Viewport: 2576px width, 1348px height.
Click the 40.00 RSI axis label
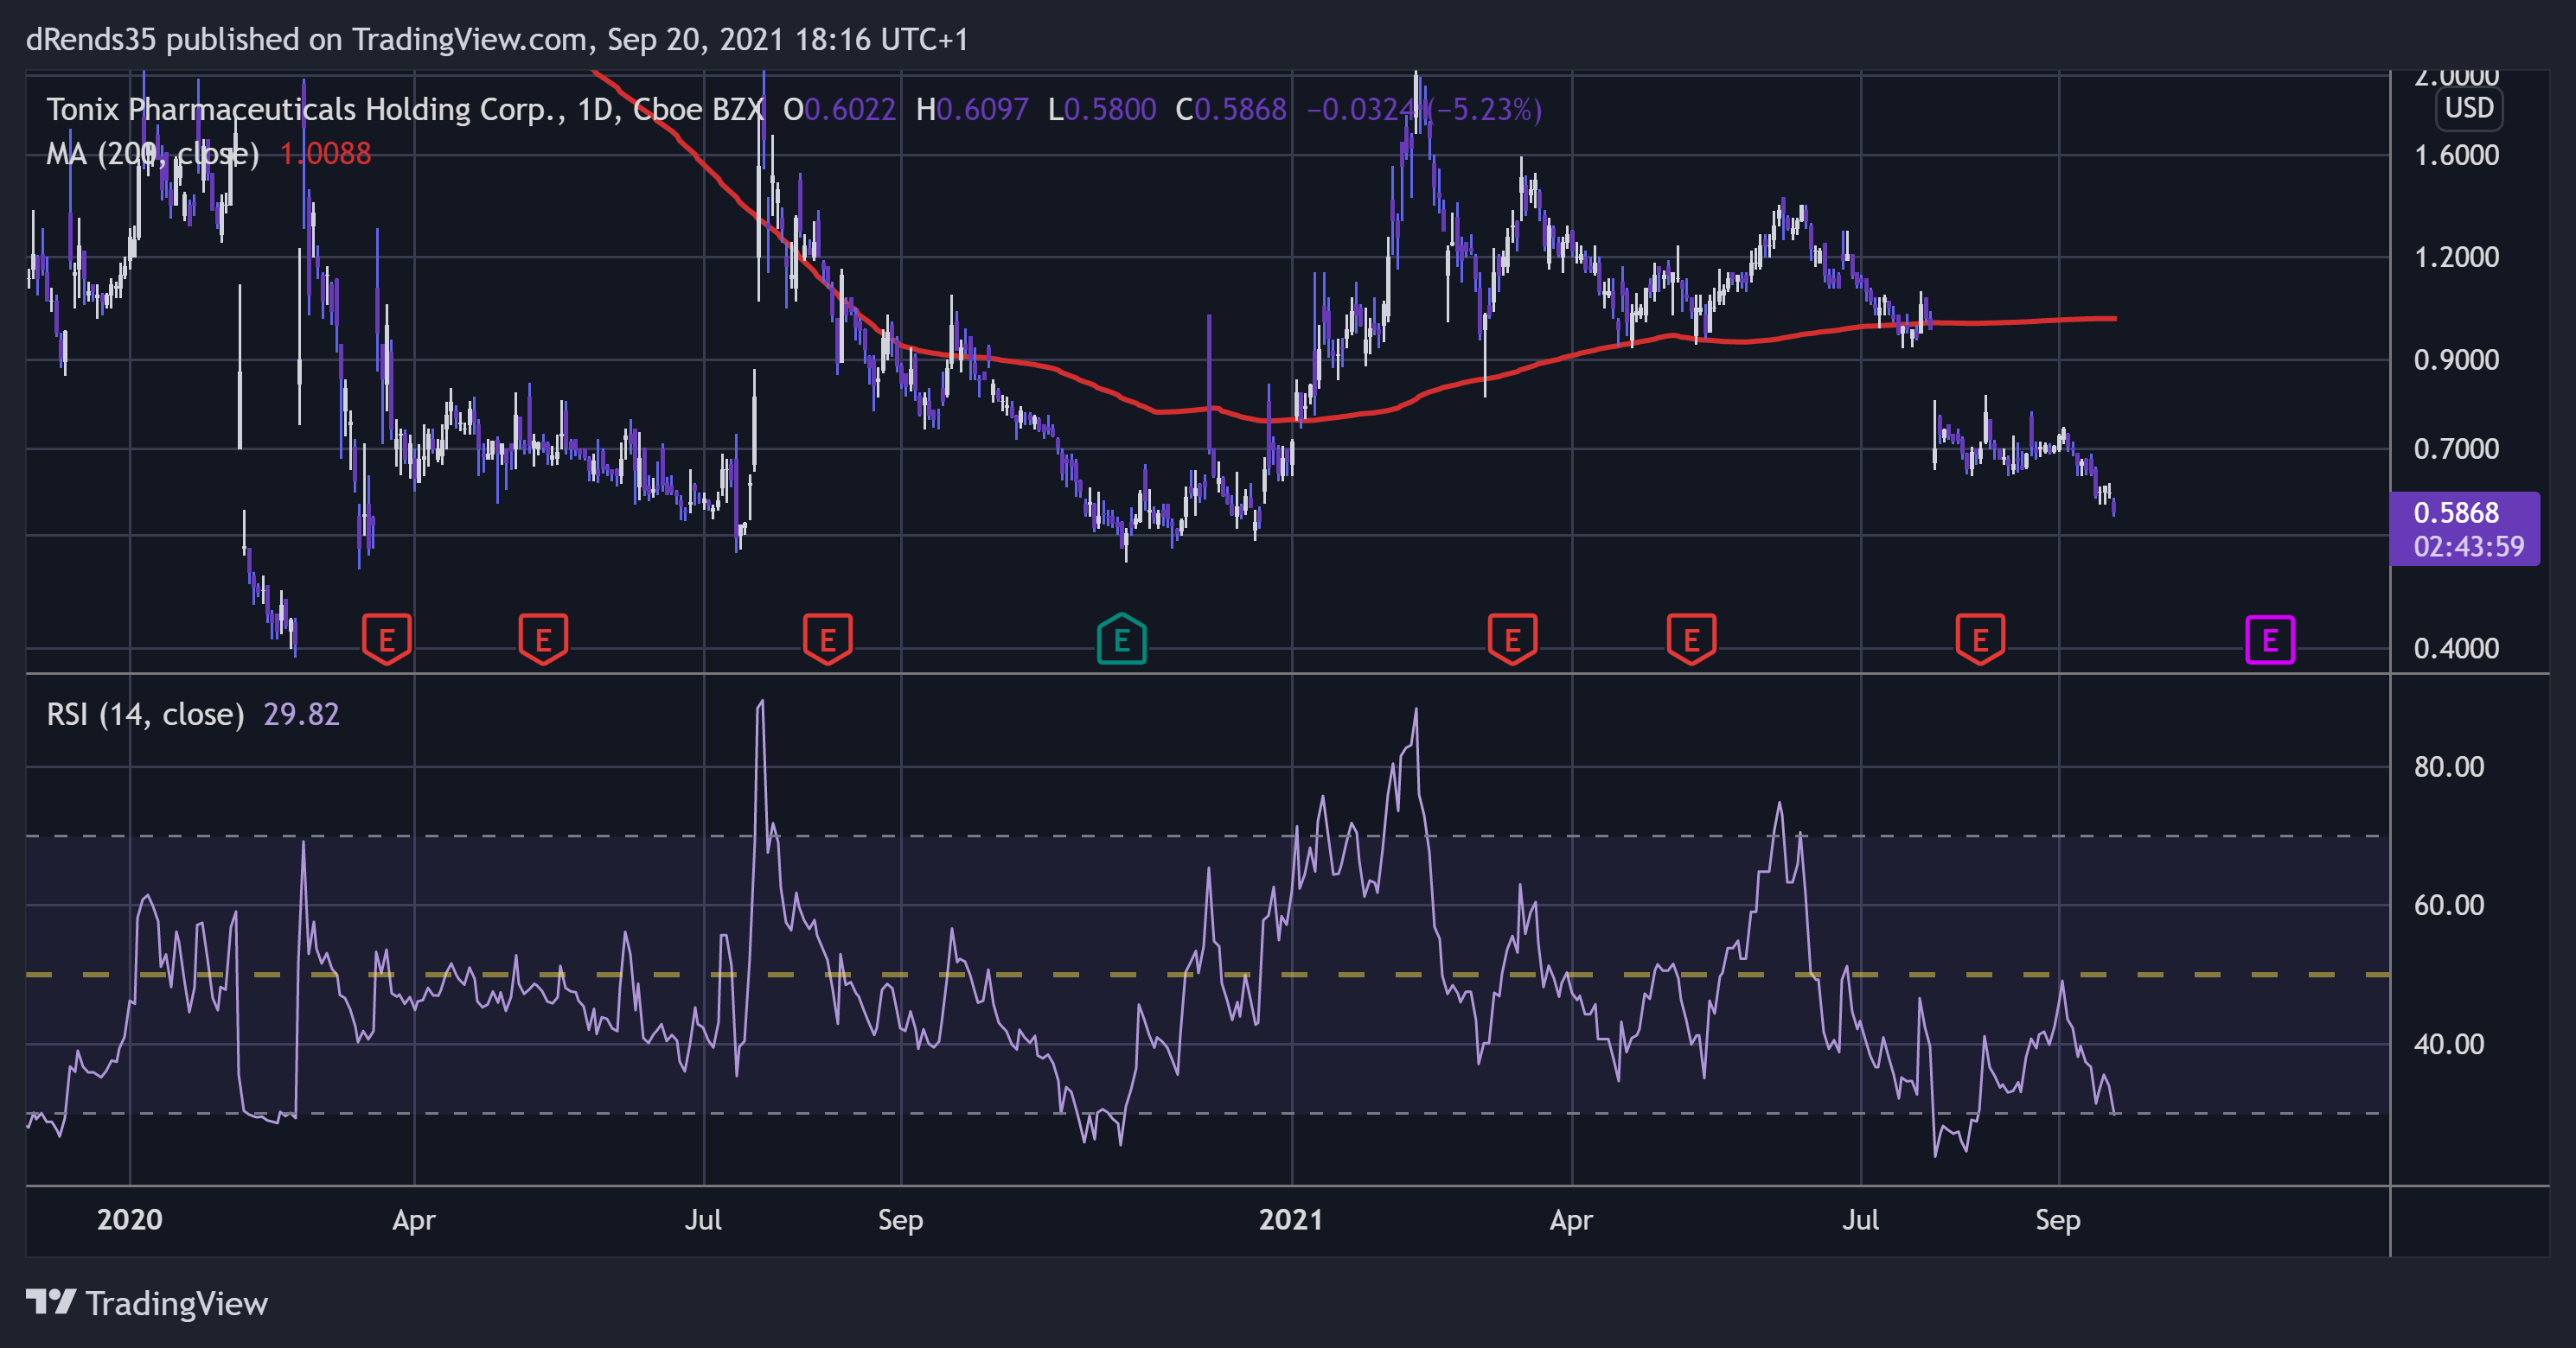pos(2448,1044)
